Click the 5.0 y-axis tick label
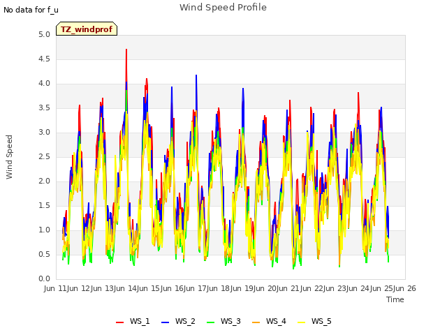 (x=44, y=35)
